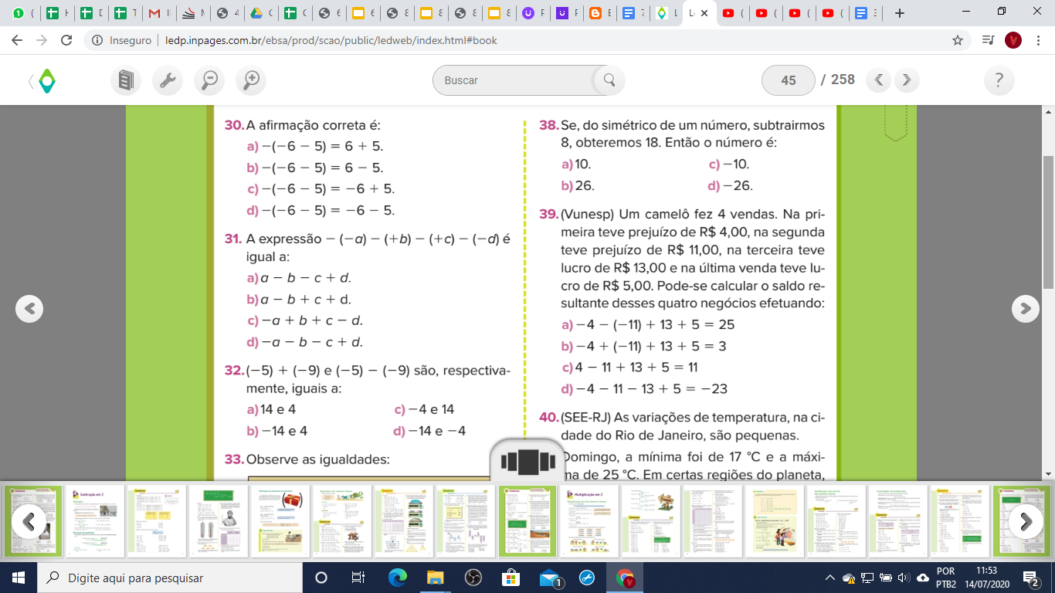Image resolution: width=1055 pixels, height=593 pixels.
Task: Open the book index icon
Action: pyautogui.click(x=126, y=80)
